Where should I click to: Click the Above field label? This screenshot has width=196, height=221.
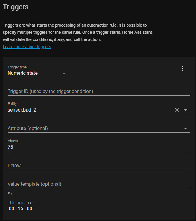point(13,141)
